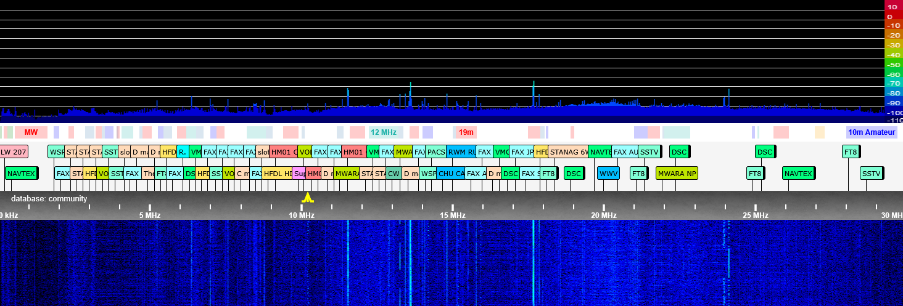Select the red MW band bar
The width and height of the screenshot is (903, 306).
[31, 132]
